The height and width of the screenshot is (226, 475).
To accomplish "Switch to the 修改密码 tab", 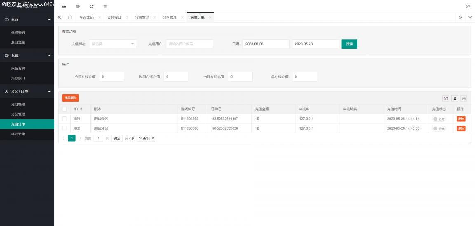I will click(86, 17).
